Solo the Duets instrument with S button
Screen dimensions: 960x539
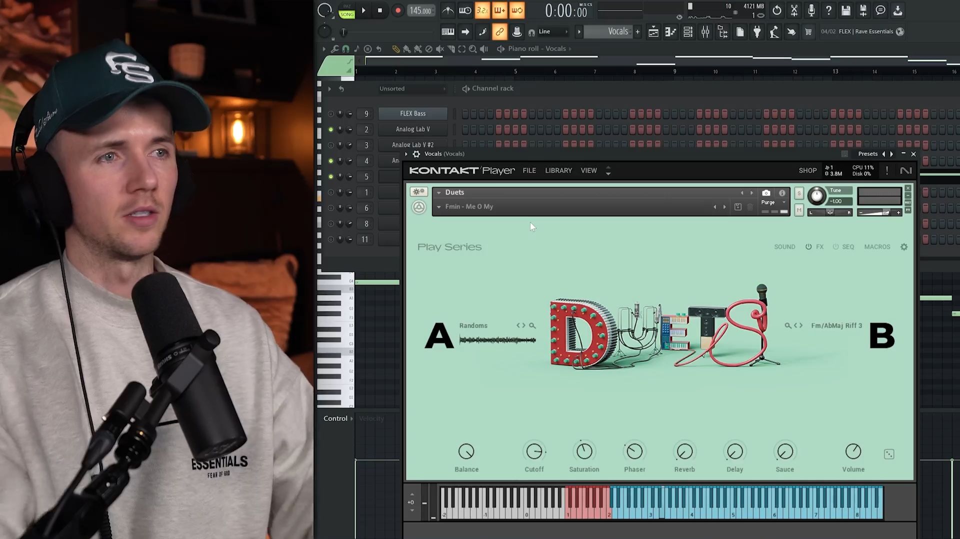[799, 193]
